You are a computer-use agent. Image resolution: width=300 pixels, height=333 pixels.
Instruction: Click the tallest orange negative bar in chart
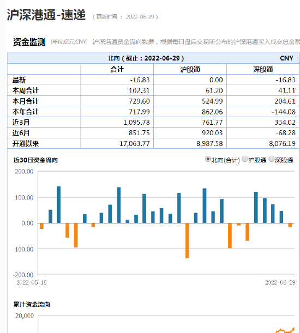(x=187, y=240)
